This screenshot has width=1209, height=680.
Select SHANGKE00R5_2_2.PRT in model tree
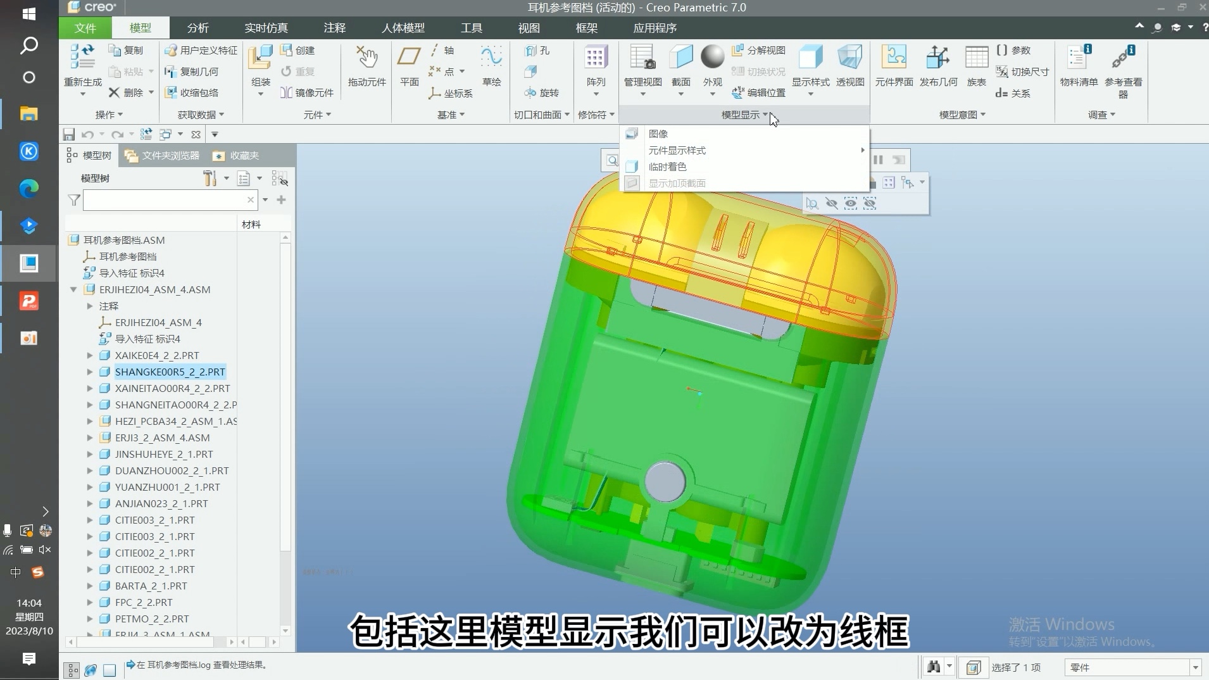coord(170,372)
